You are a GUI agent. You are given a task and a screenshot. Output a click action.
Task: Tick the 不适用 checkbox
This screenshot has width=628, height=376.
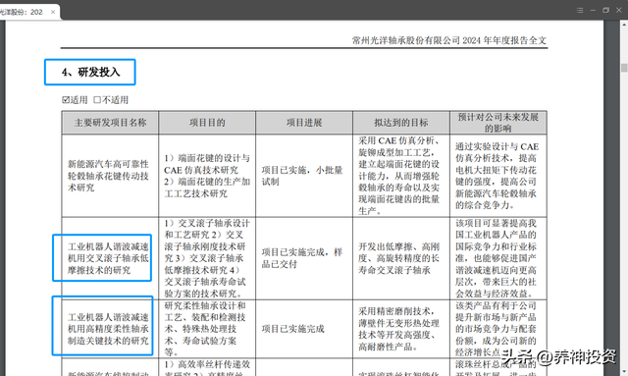[x=97, y=100]
